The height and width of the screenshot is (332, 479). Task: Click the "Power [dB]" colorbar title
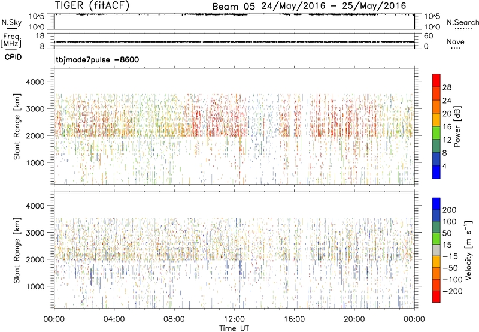coord(457,126)
